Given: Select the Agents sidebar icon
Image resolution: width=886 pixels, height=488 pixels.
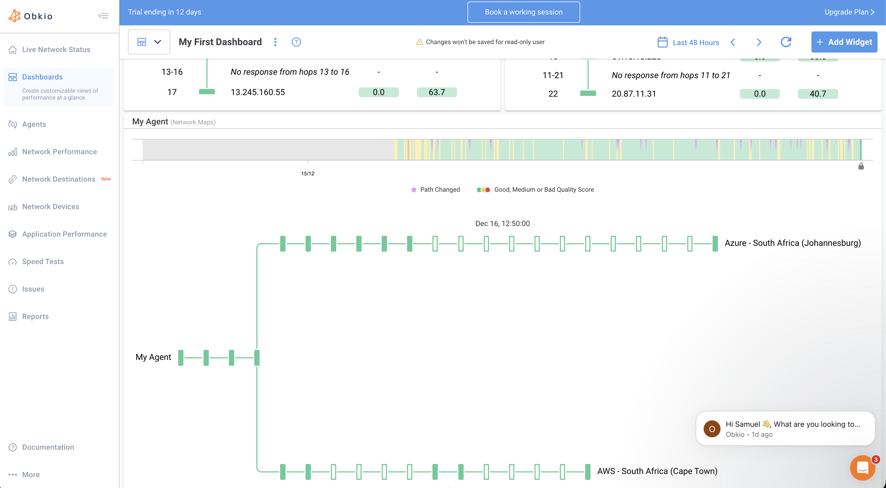Looking at the screenshot, I should [x=13, y=124].
